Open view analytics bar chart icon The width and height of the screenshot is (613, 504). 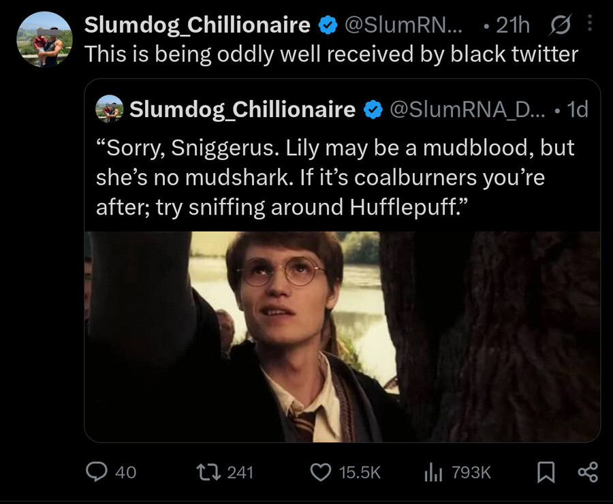(434, 471)
